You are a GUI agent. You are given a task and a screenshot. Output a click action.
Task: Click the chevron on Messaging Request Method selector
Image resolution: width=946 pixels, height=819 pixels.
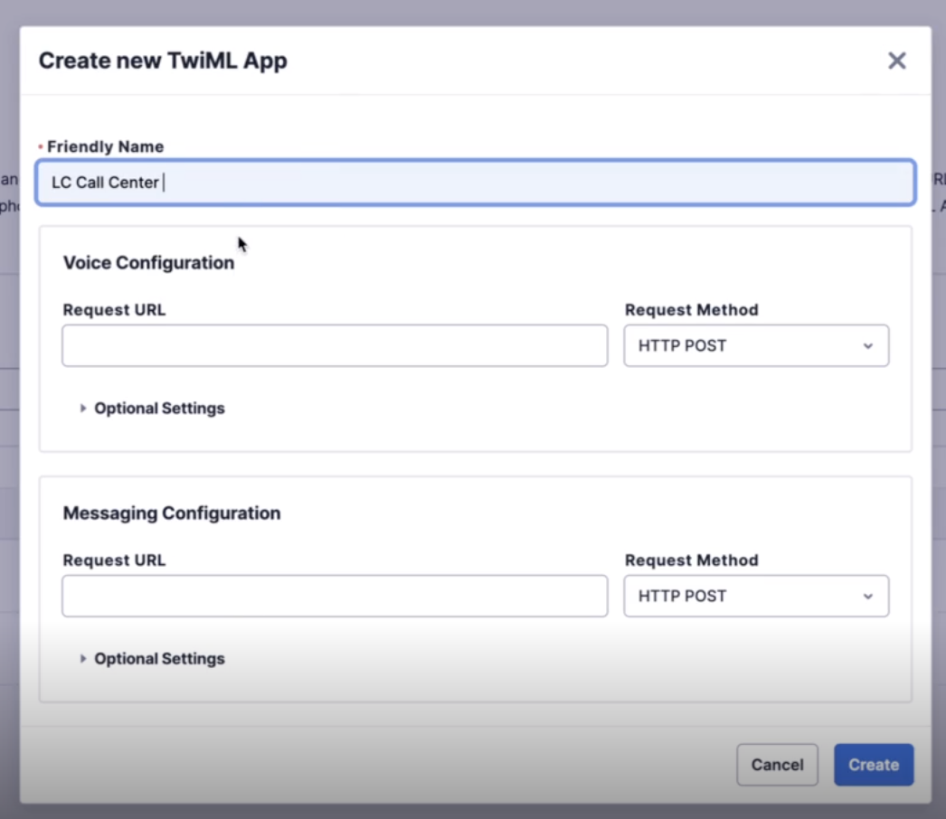(869, 596)
